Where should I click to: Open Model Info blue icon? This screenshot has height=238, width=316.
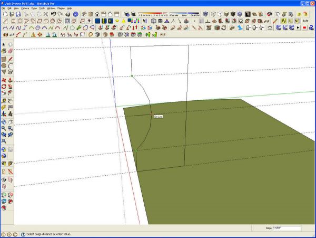pos(75,14)
